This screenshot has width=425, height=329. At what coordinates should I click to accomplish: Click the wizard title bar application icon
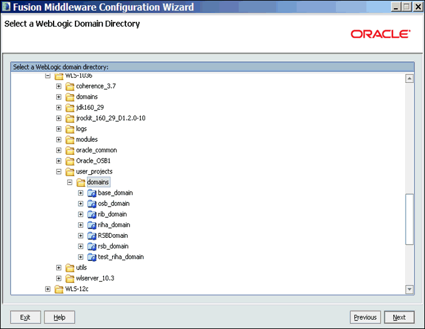click(x=6, y=7)
